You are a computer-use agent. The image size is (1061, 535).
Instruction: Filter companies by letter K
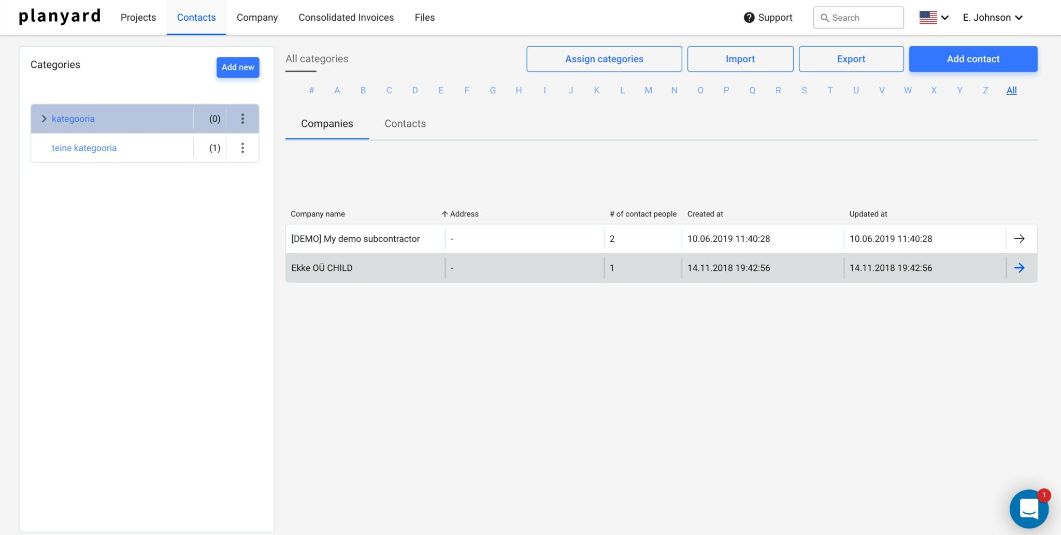(x=597, y=90)
